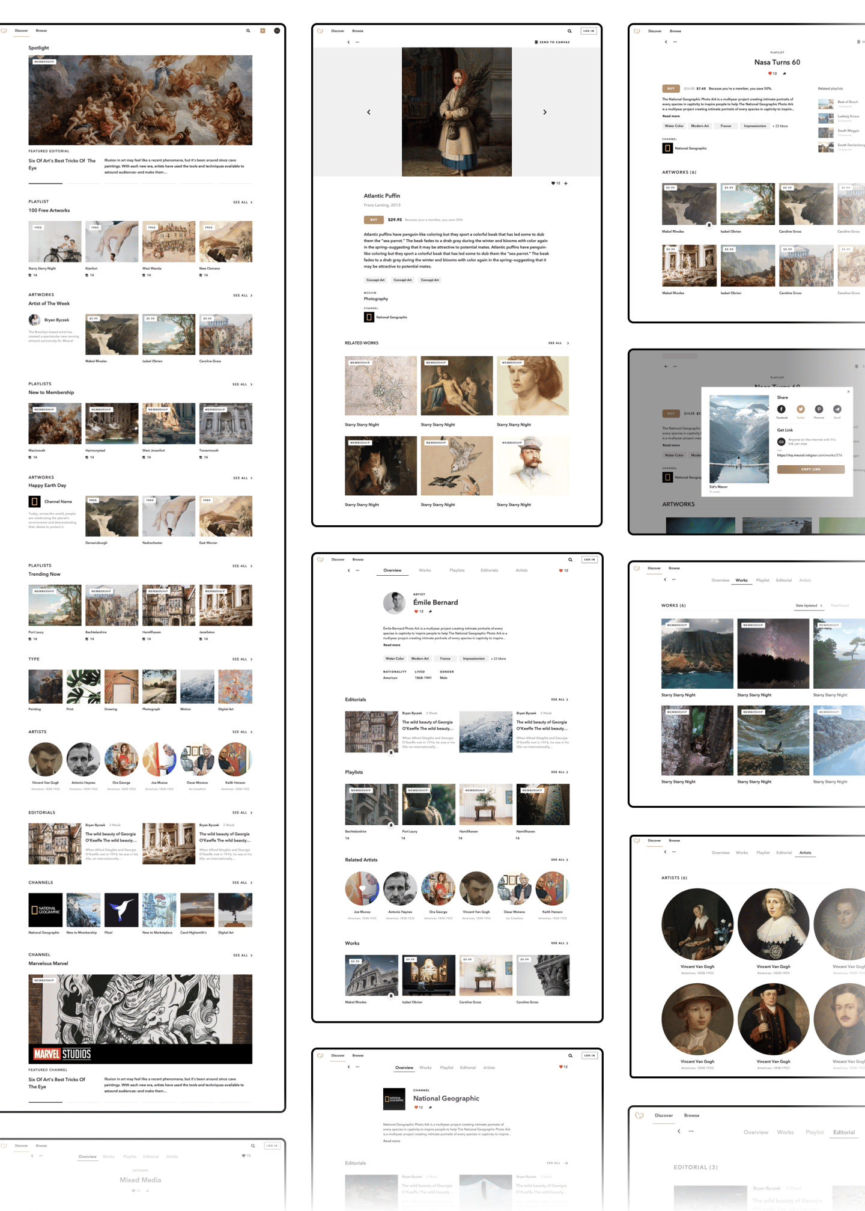Open more options on Atlantic Puffin page
Screen dimensions: 865x1211
click(357, 42)
